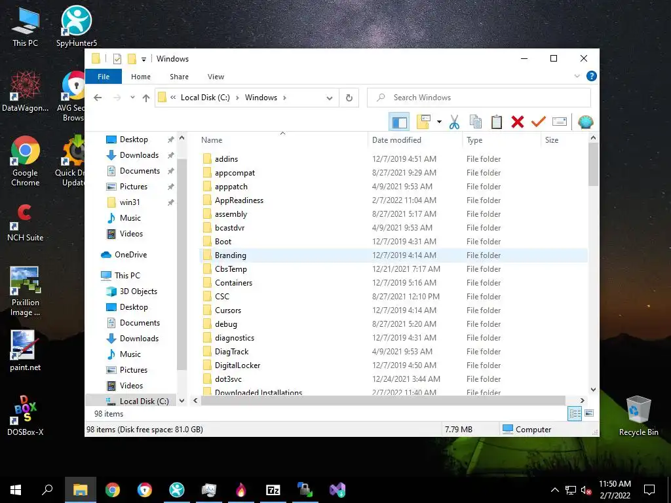
Task: Open win31 in Quick access
Action: [130, 202]
